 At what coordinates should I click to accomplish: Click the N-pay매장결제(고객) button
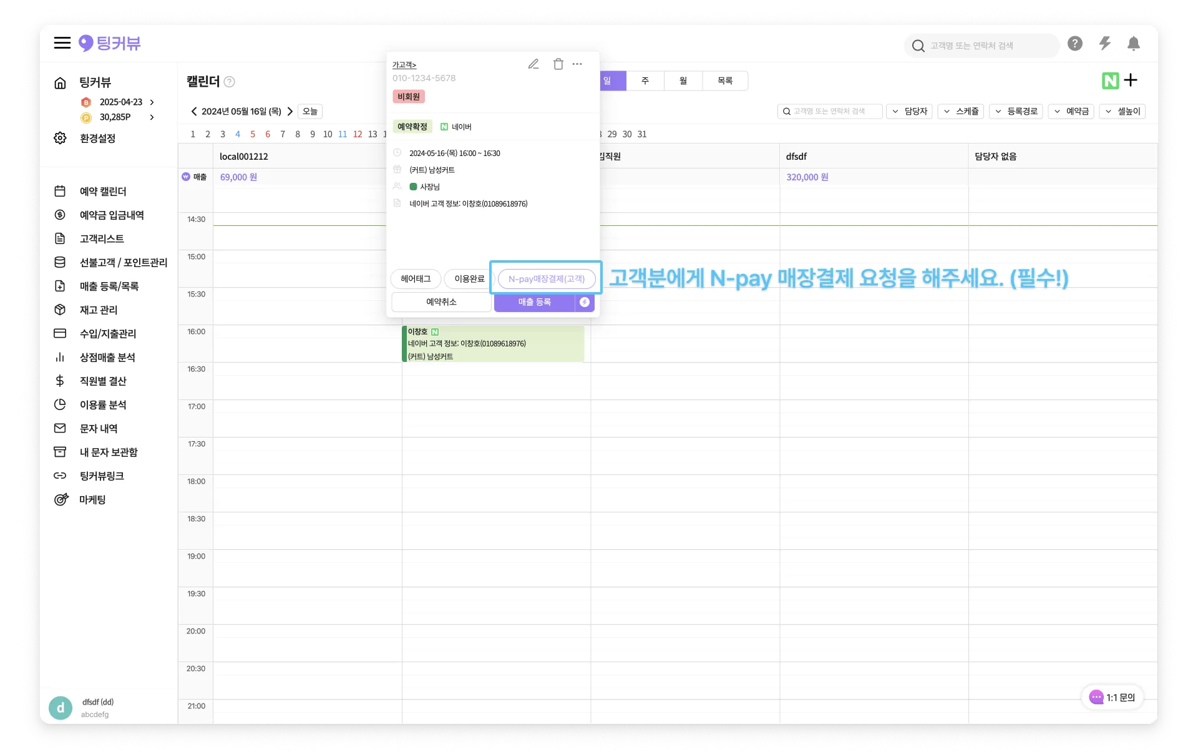546,279
